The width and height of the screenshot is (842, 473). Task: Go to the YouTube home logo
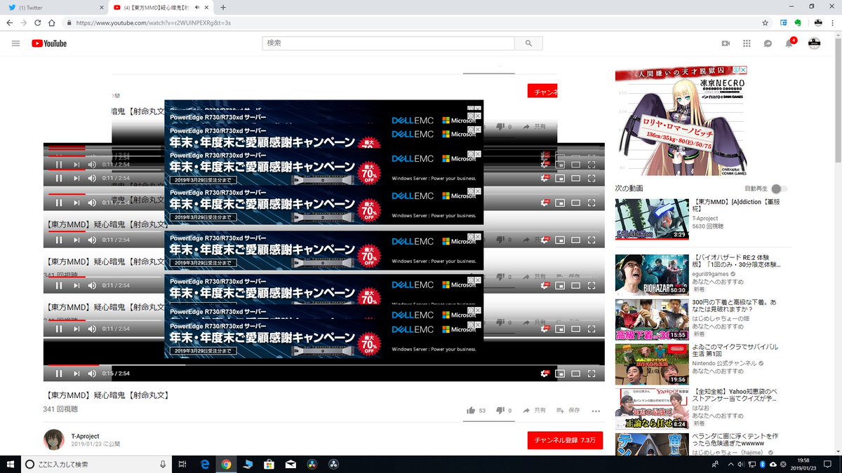click(x=49, y=43)
